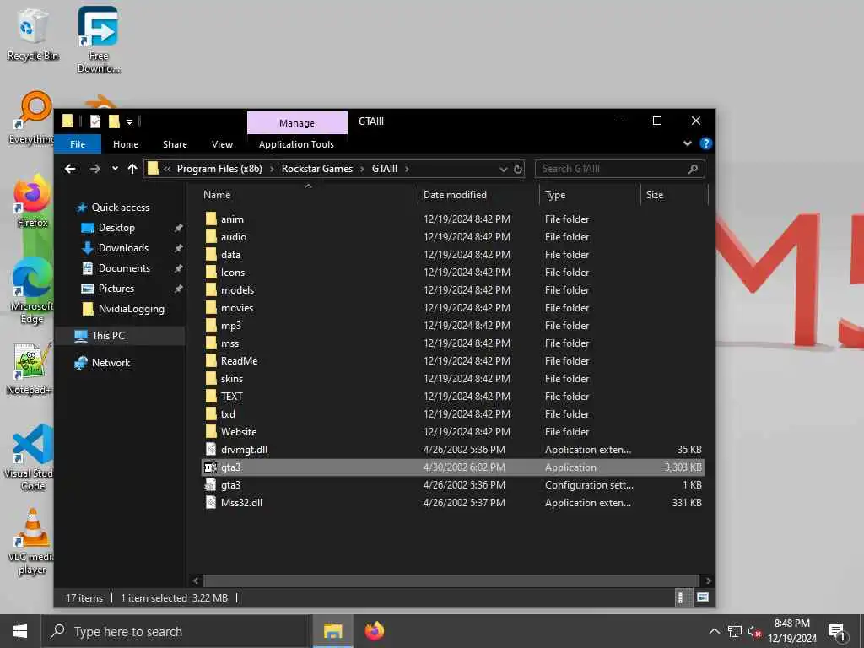Click the Properties quick access toolbar icon

coord(95,121)
